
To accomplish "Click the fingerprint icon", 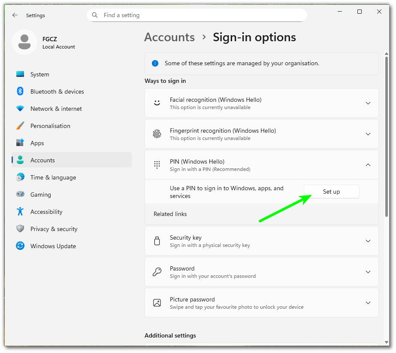I will (x=157, y=134).
